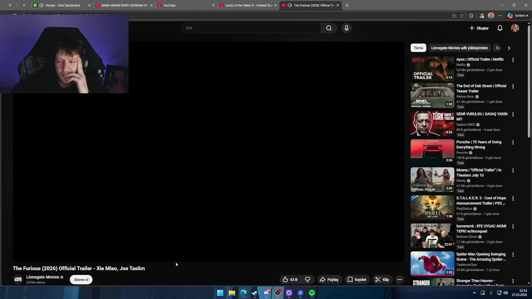Image resolution: width=532 pixels, height=299 pixels.
Task: Open Porsche 75 Years of Doing Everything Wrong
Action: [479, 145]
